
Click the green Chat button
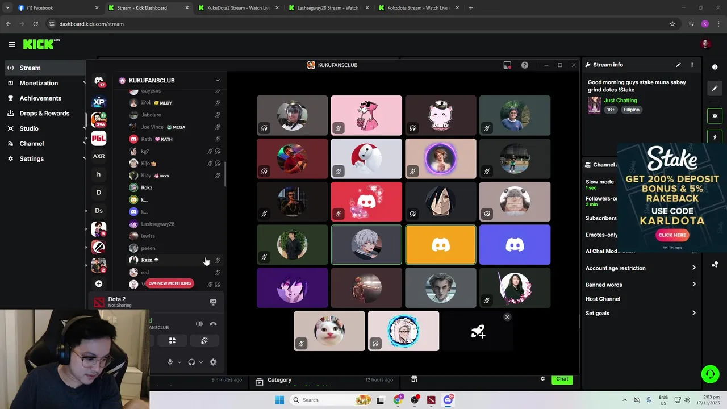(x=562, y=379)
